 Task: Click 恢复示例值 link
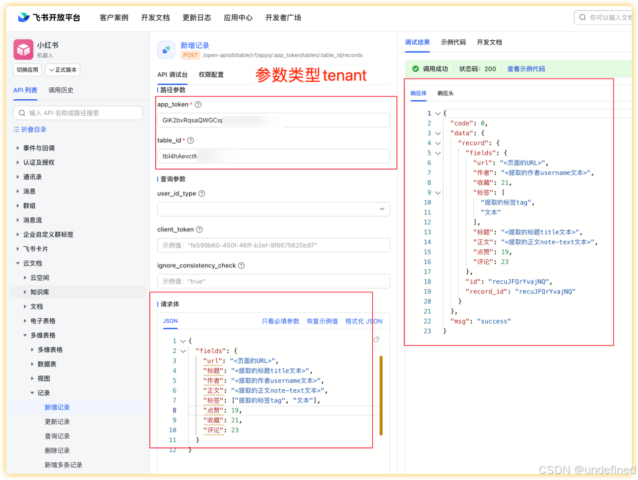(x=323, y=321)
